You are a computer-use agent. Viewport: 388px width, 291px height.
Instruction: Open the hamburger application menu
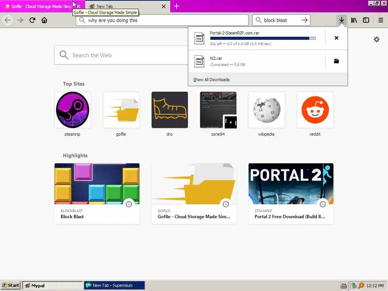[381, 20]
